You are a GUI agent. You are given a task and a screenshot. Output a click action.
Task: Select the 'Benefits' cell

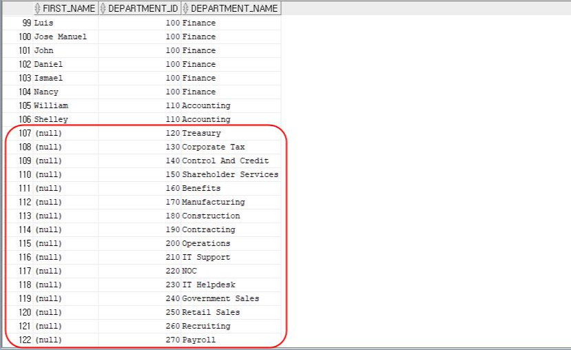[x=231, y=189]
